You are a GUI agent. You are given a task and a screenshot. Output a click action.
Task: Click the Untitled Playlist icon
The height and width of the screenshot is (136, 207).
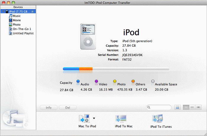[10, 33]
